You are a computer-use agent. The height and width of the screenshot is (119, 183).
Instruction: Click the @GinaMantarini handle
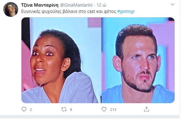(x=76, y=5)
